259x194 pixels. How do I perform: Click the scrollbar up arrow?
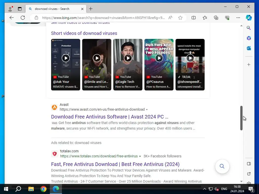241,26
